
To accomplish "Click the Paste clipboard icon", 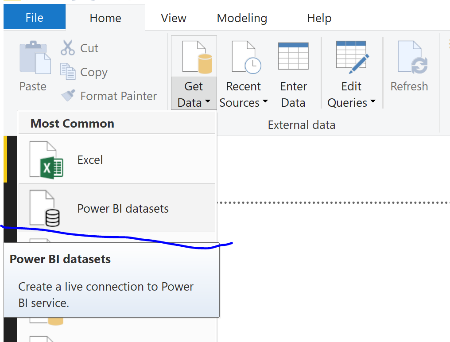I will (x=35, y=58).
